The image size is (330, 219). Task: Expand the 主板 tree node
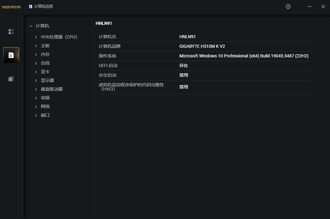coord(36,46)
